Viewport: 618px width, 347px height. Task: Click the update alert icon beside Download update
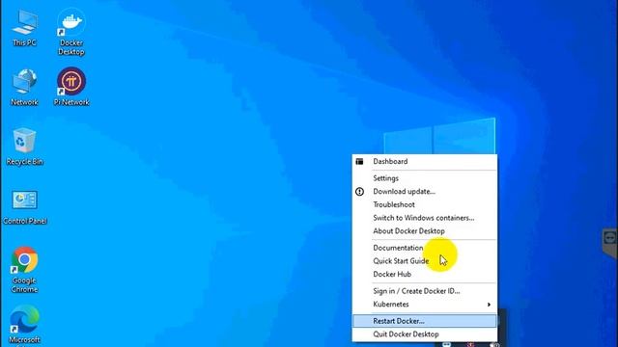[x=359, y=192]
